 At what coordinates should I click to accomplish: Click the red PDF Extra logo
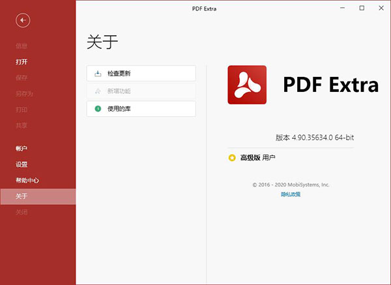(x=247, y=85)
